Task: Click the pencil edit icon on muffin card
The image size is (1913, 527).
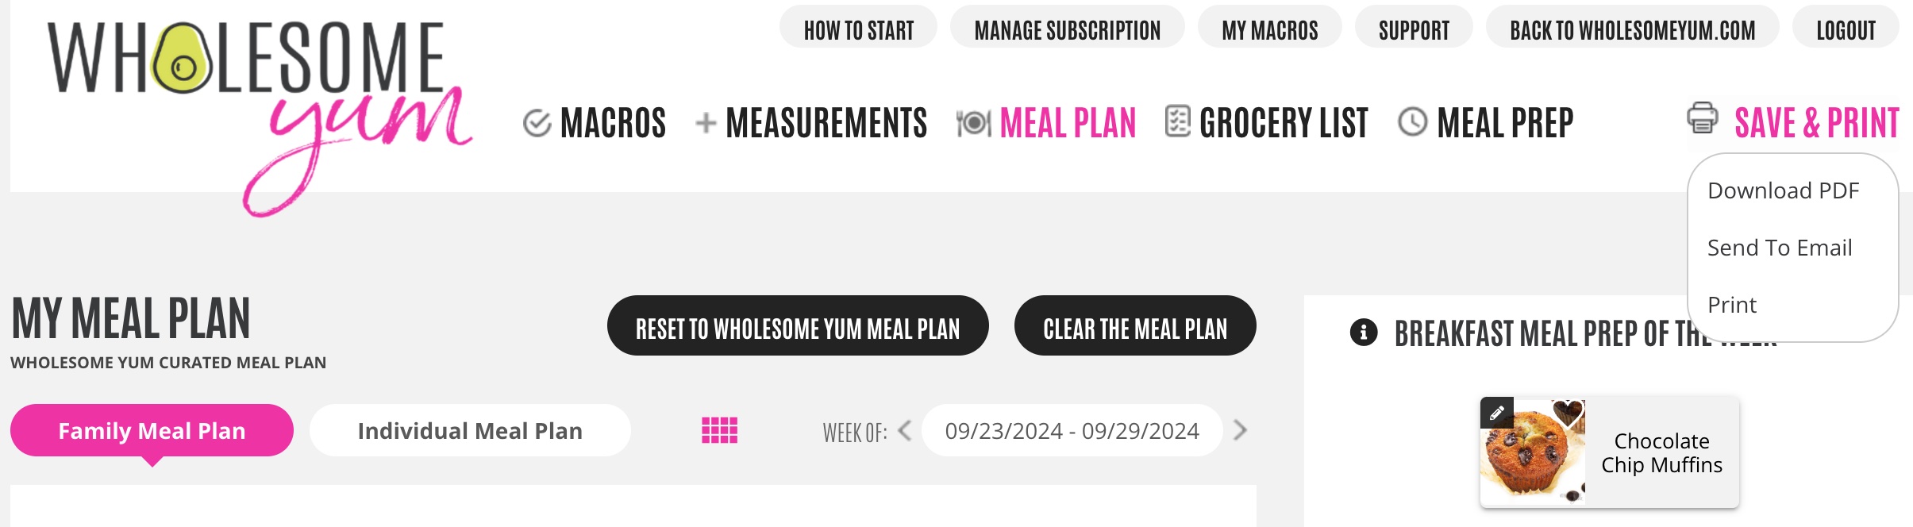Action: (x=1497, y=413)
